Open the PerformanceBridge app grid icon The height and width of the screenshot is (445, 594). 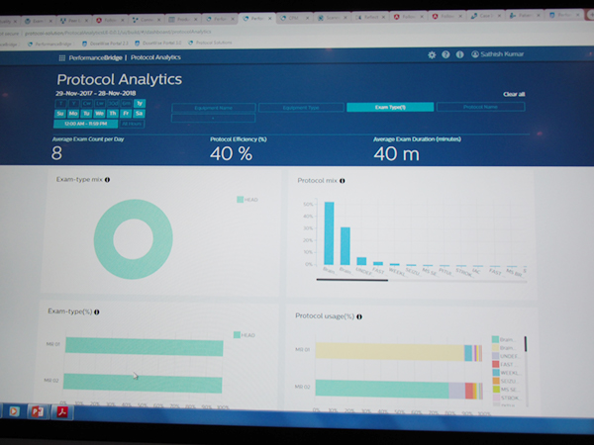click(62, 58)
